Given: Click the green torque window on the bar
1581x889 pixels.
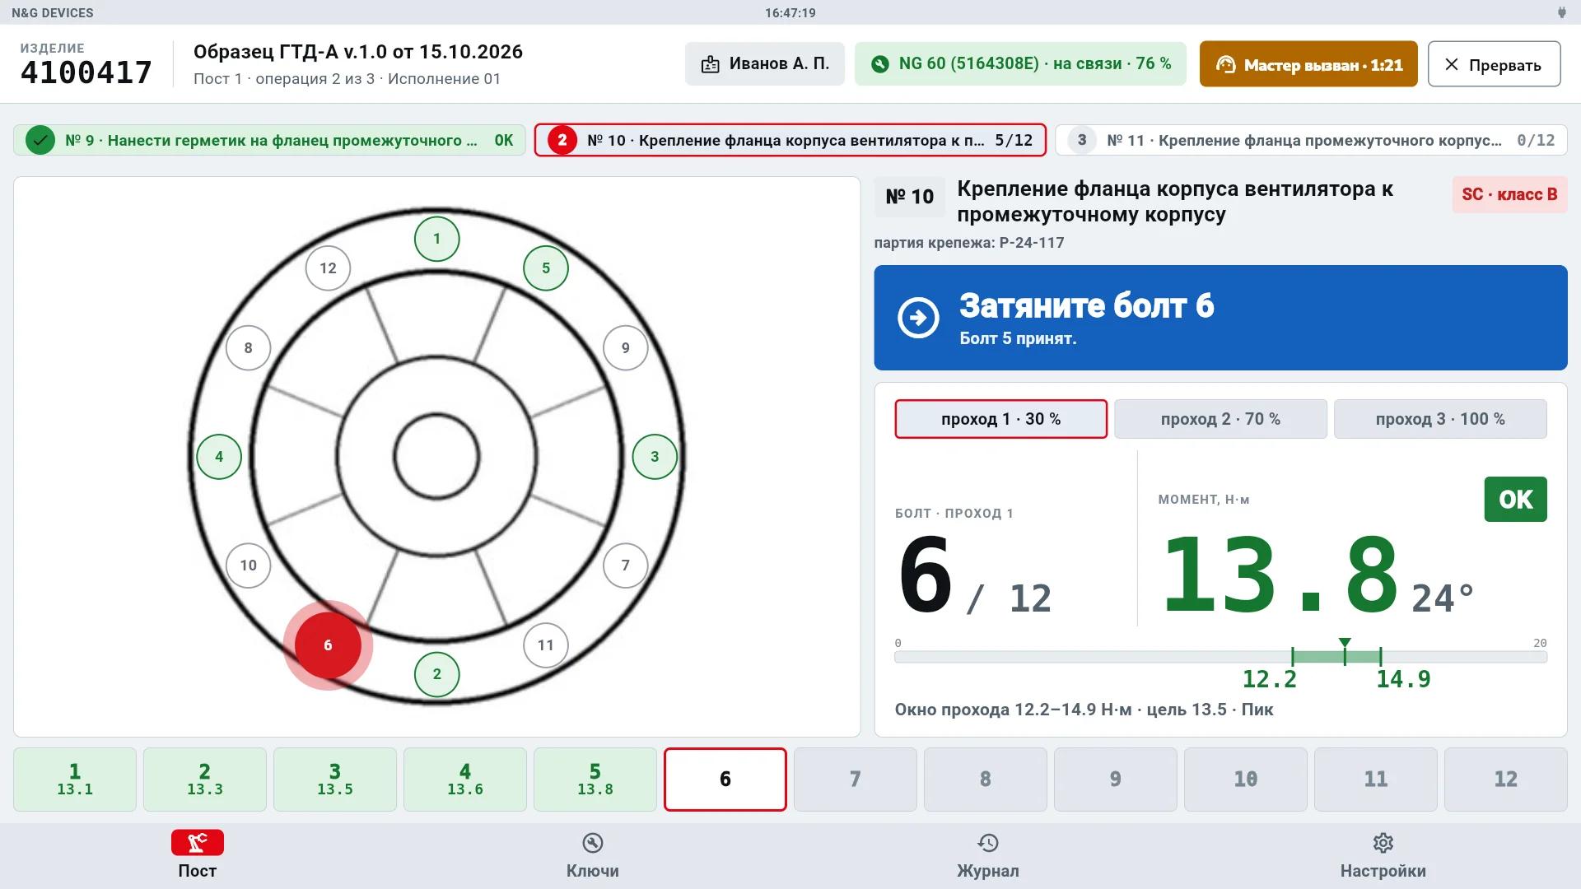Looking at the screenshot, I should [1336, 657].
